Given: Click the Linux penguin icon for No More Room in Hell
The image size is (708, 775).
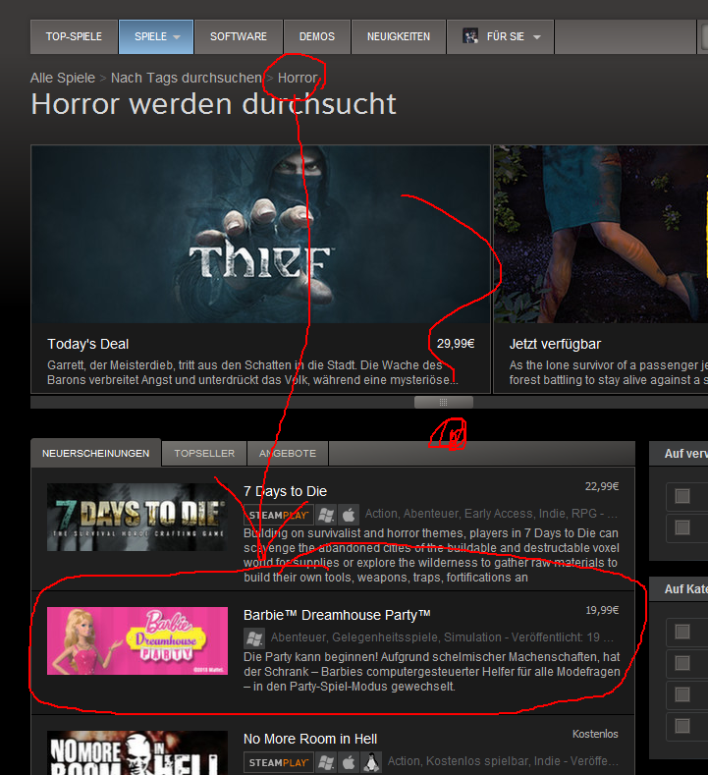Looking at the screenshot, I should [371, 761].
